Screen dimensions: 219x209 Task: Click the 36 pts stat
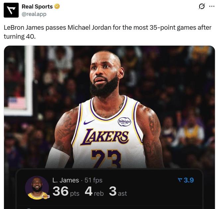tap(65, 192)
